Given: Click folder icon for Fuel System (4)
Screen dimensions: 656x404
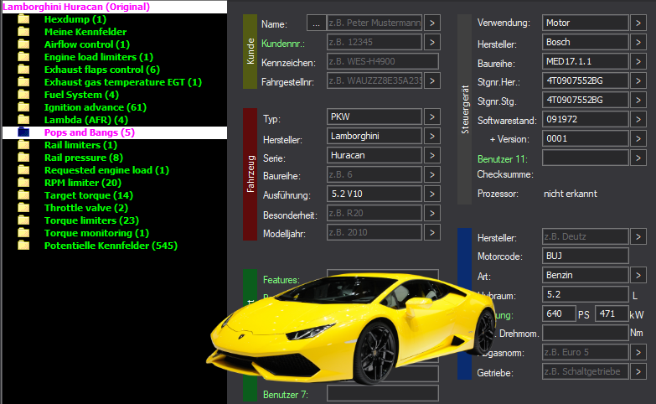Looking at the screenshot, I should pos(23,95).
